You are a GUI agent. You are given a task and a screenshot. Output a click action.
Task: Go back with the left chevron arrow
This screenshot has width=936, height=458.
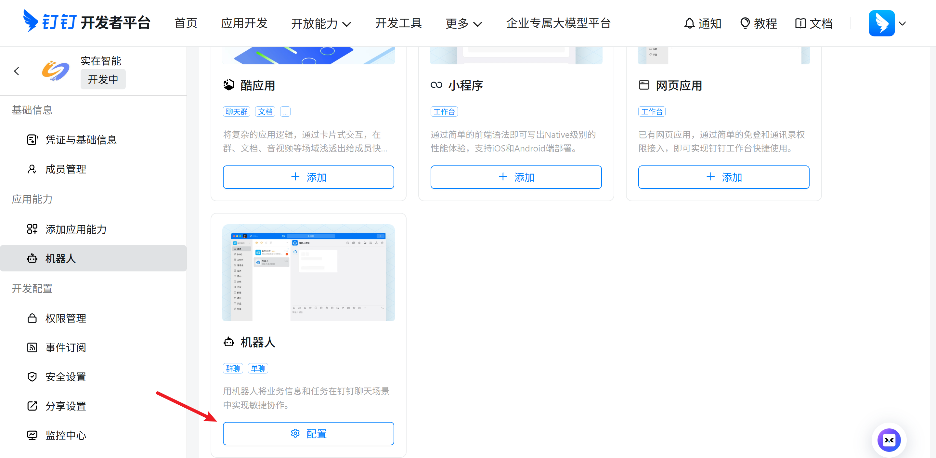tap(17, 71)
